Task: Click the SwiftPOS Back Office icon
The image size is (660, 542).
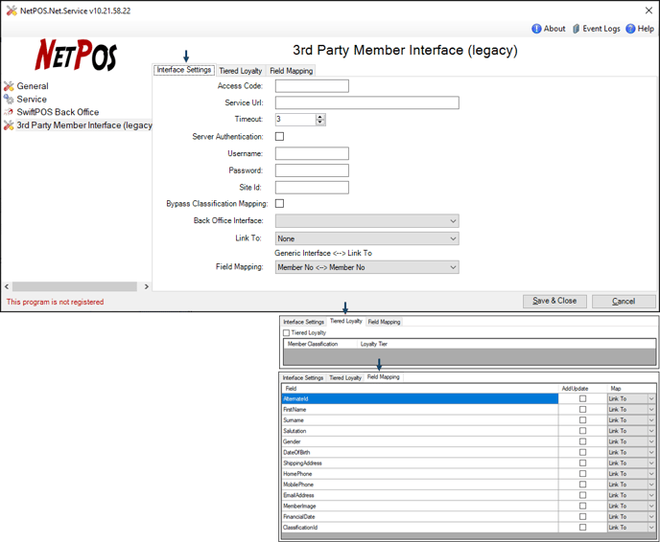Action: pos(9,112)
